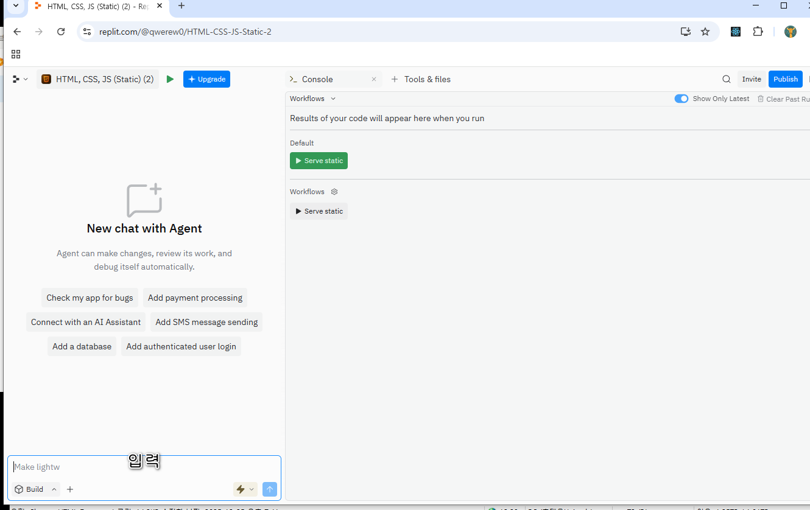Click the Workflows settings gear icon
The height and width of the screenshot is (510, 810).
point(334,192)
